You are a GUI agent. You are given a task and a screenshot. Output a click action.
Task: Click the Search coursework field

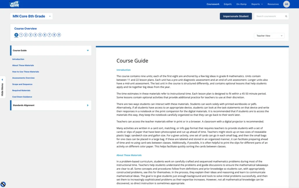point(269,16)
